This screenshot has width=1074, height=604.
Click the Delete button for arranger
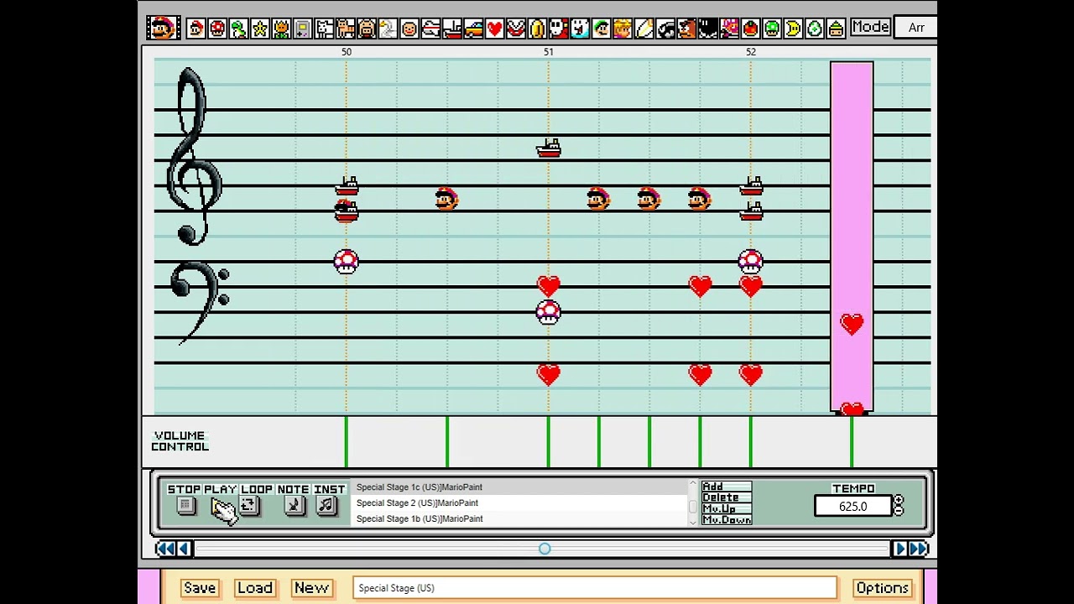(727, 497)
